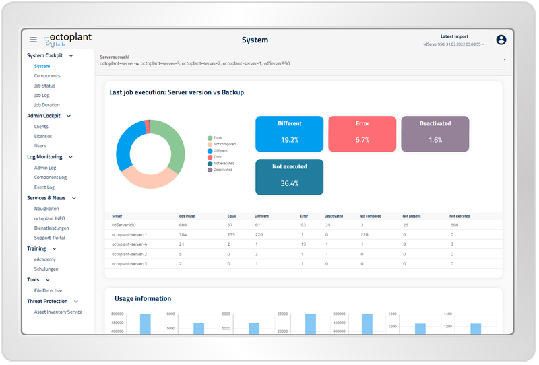The width and height of the screenshot is (539, 365).
Task: Click the Different 19.2% tile
Action: coord(289,133)
